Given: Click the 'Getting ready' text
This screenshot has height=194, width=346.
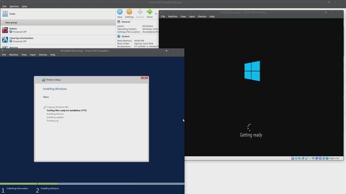Looking at the screenshot, I should 251,135.
